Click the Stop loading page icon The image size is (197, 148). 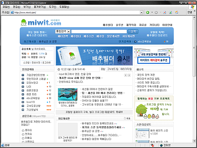click(x=165, y=12)
